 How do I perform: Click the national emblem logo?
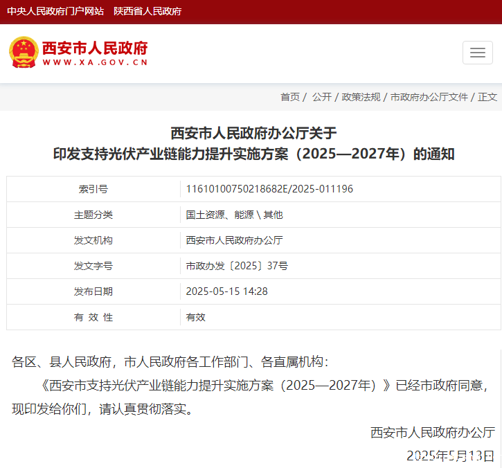[24, 53]
